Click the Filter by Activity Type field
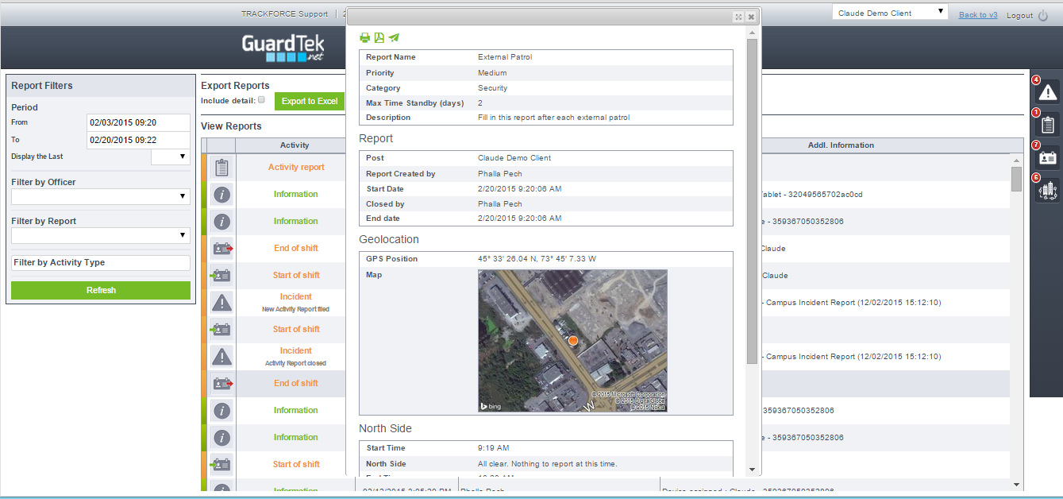Screen dimensions: 1063x499 pos(101,262)
